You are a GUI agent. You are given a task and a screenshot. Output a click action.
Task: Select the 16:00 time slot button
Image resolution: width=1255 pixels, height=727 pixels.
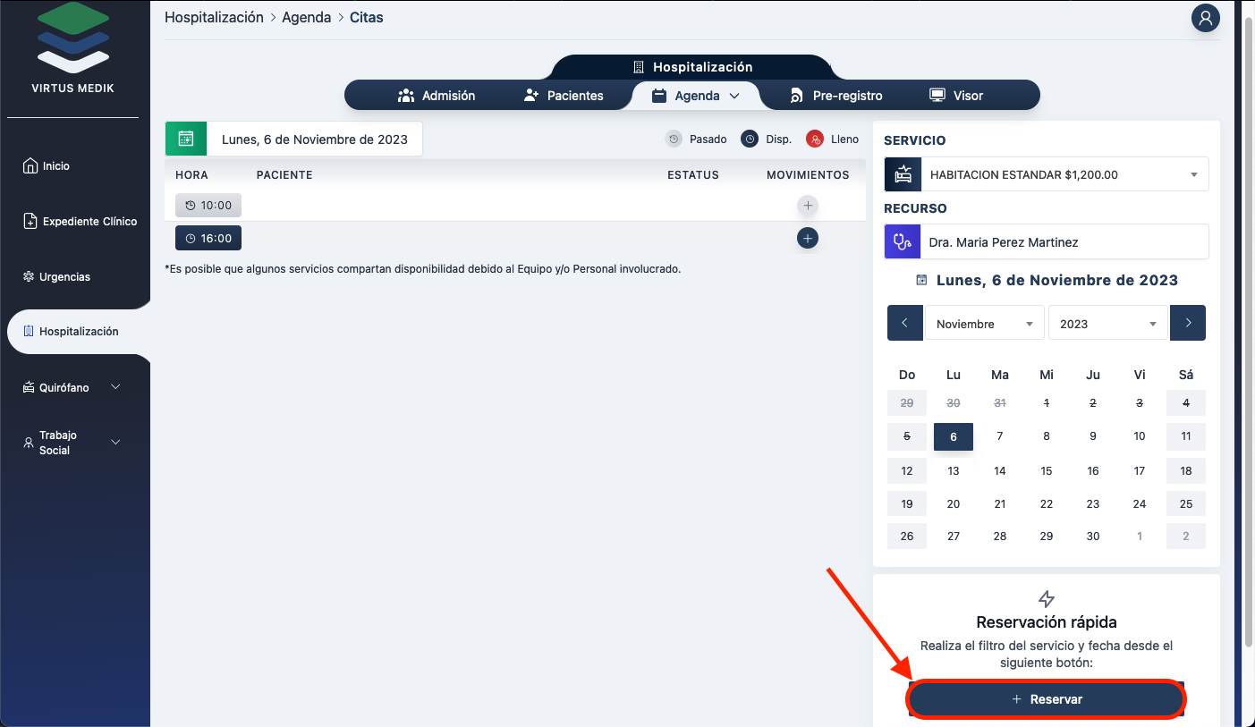pos(208,238)
